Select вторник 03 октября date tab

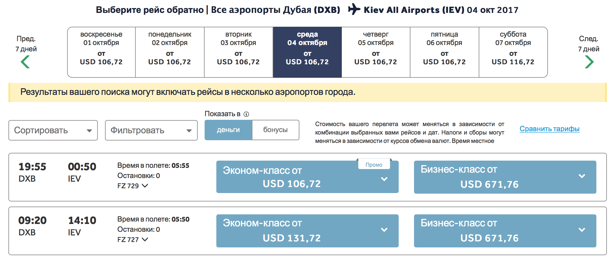point(238,52)
